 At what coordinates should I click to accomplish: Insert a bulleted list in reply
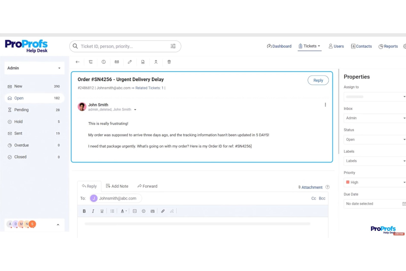point(112,211)
